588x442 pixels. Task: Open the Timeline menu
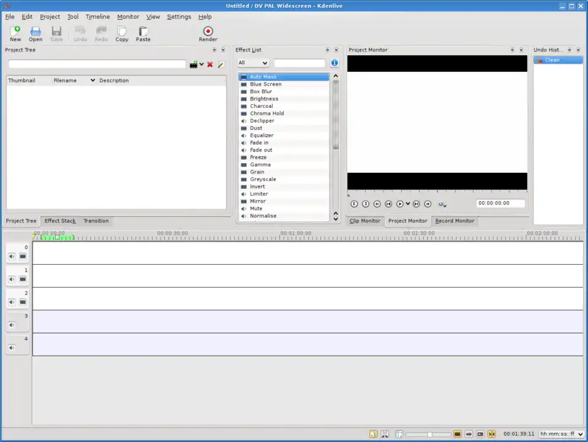pyautogui.click(x=97, y=17)
